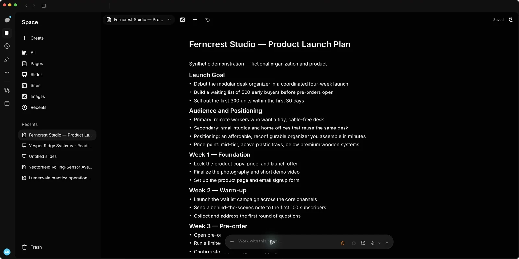Select the Space pages icon in rail
The image size is (519, 259).
point(7,33)
